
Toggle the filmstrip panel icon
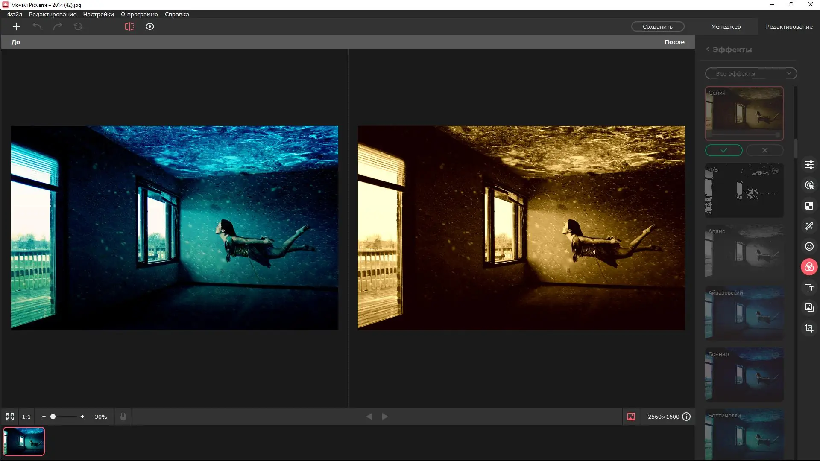(631, 417)
